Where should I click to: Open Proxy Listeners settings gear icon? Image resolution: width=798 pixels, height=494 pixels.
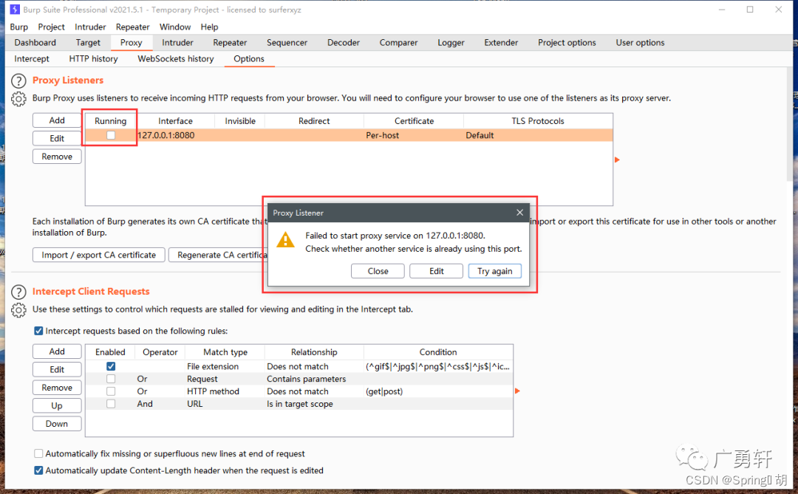18,99
